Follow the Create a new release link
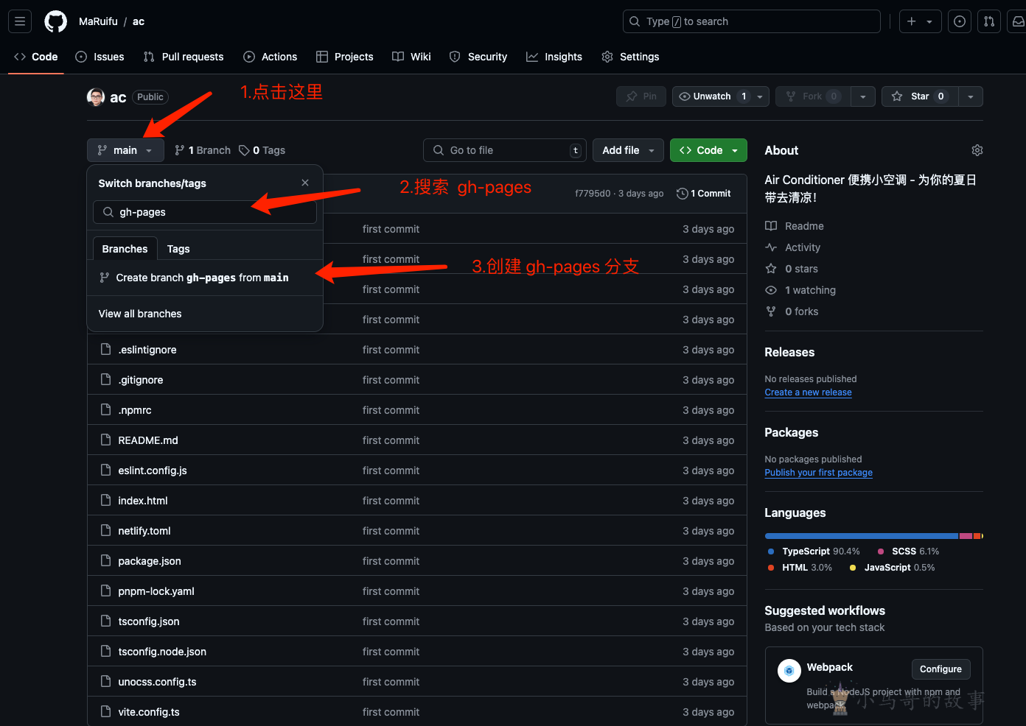 [808, 392]
